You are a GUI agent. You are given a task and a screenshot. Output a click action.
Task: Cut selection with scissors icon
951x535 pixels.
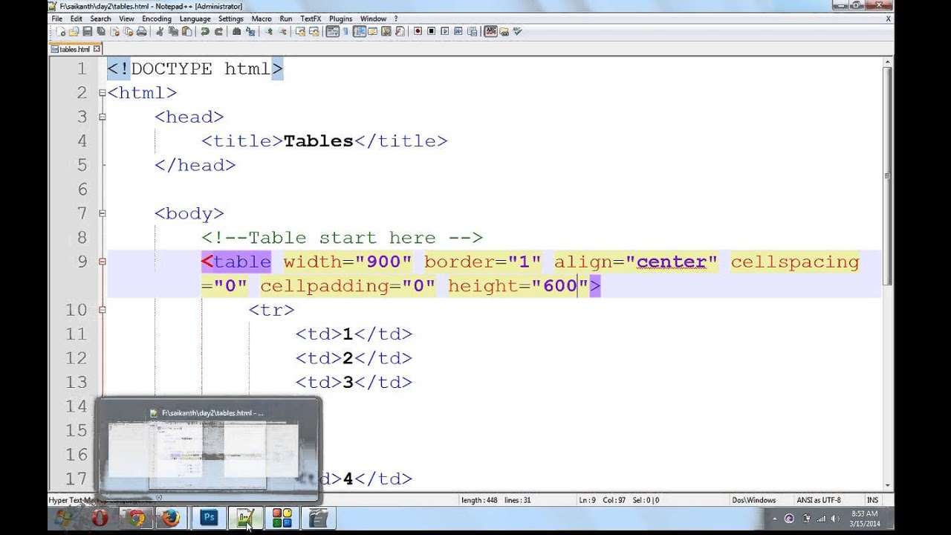point(159,31)
